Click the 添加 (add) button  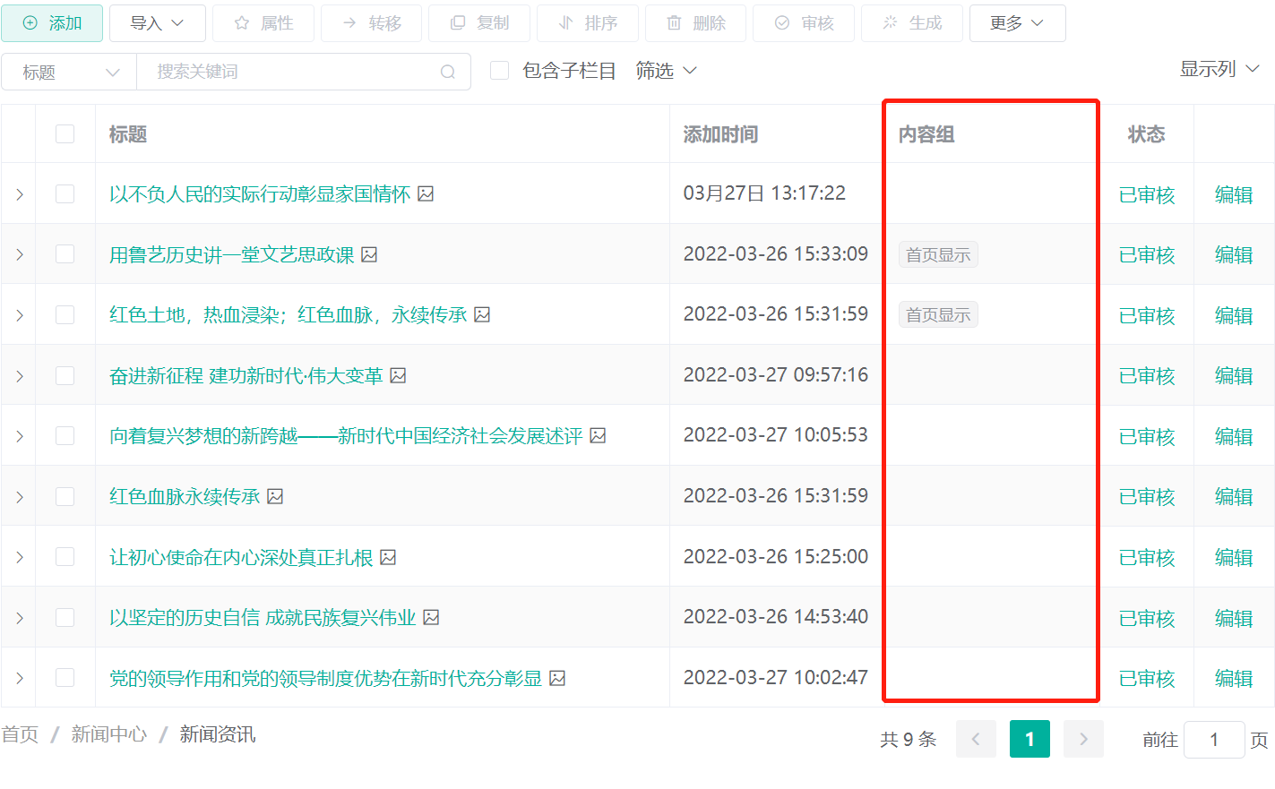click(52, 23)
